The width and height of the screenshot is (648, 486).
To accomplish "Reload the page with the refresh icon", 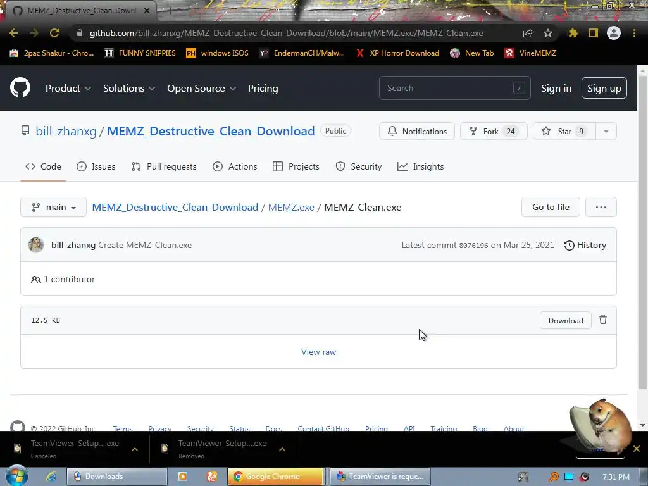I will pyautogui.click(x=54, y=33).
